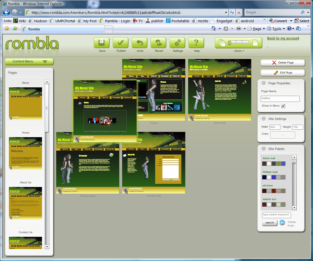This screenshot has width=313, height=261.
Task: Toggle the Show in Menu checkbox
Action: click(x=283, y=106)
